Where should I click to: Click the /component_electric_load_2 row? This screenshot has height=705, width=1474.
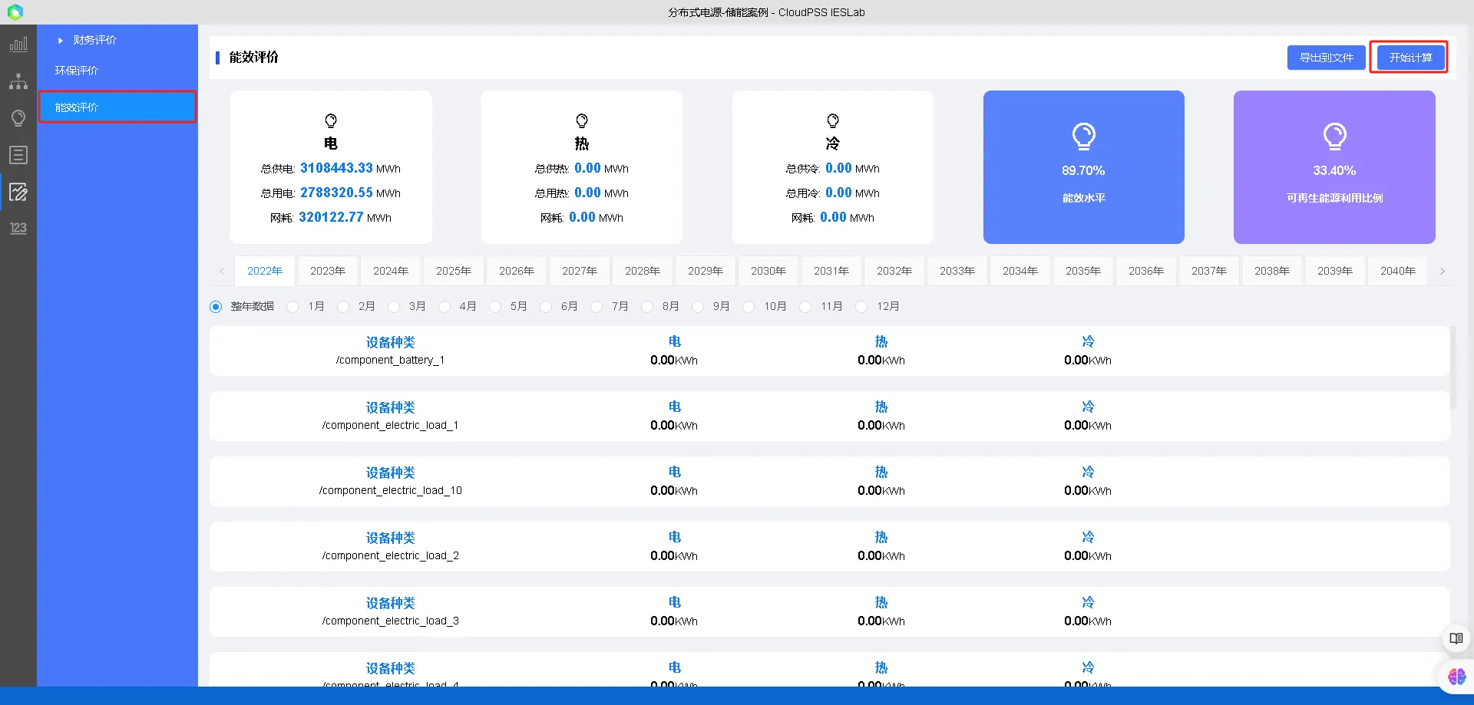[830, 546]
